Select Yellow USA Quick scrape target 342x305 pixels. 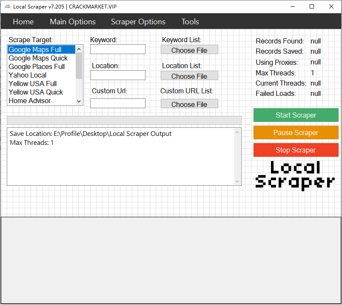coord(41,92)
